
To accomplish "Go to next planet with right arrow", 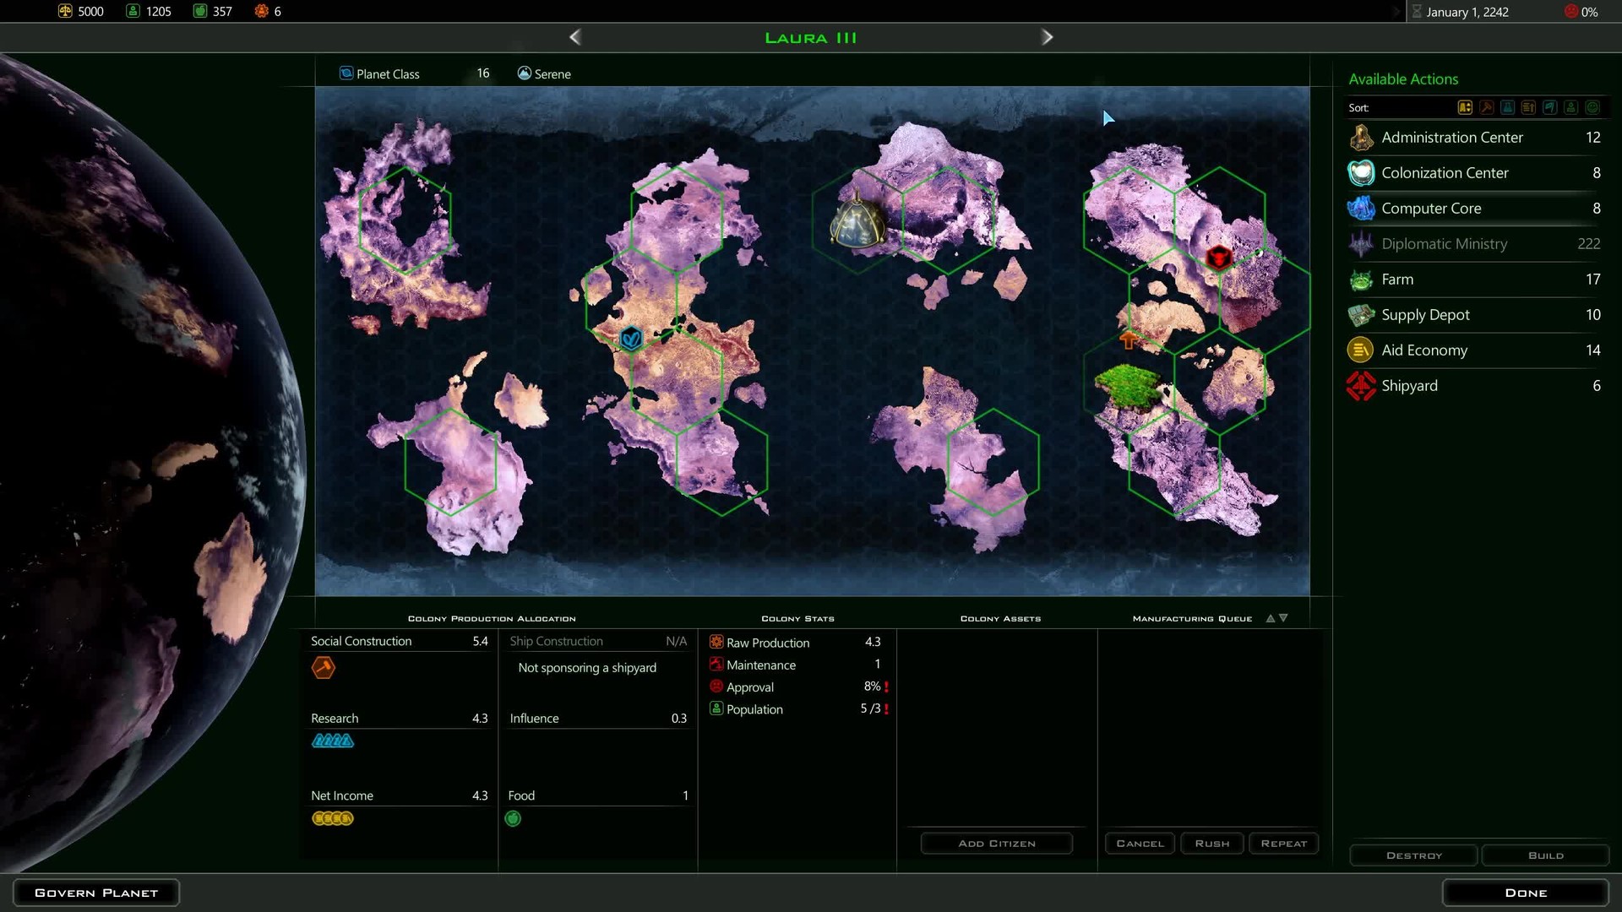I will (1047, 37).
